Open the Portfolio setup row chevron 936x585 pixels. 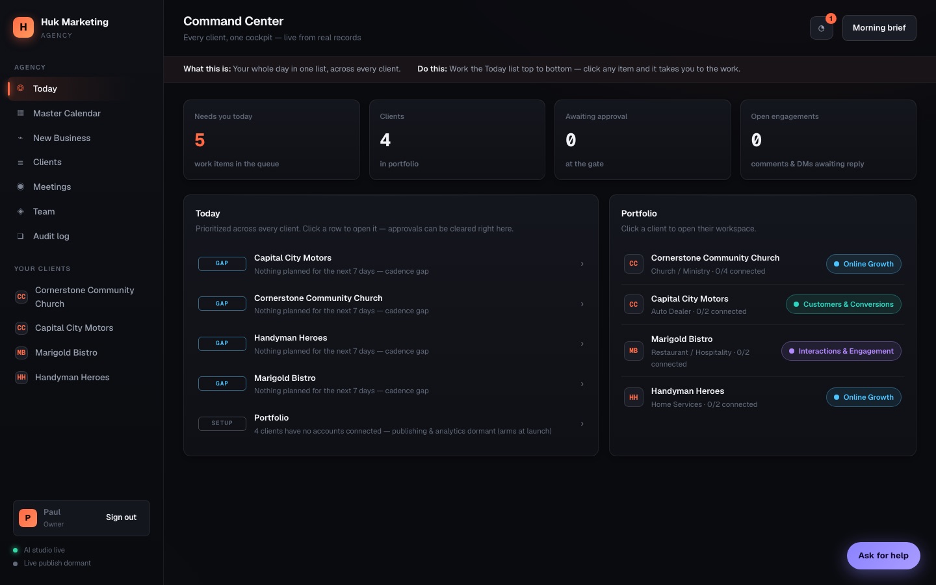(x=582, y=424)
